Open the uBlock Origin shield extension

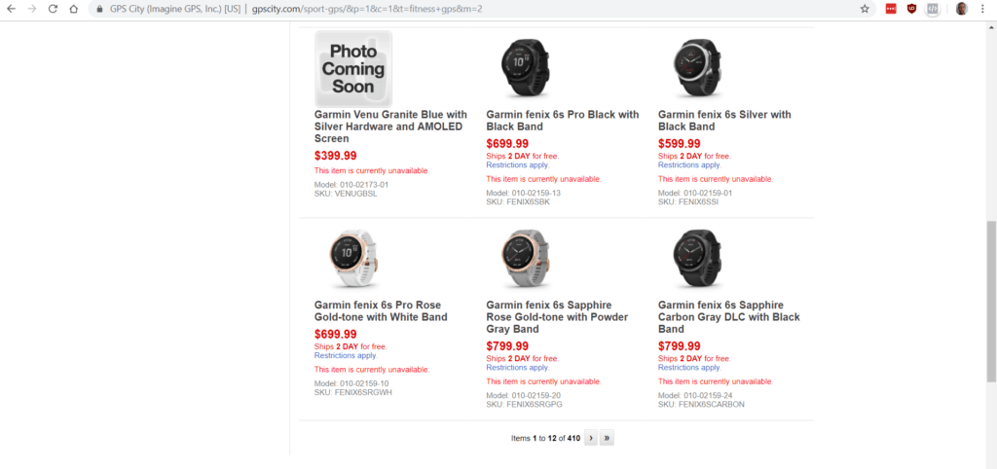911,9
